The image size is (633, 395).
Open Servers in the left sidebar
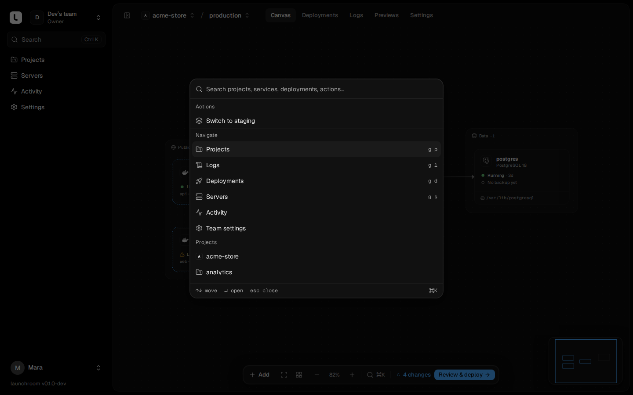pyautogui.click(x=56, y=75)
